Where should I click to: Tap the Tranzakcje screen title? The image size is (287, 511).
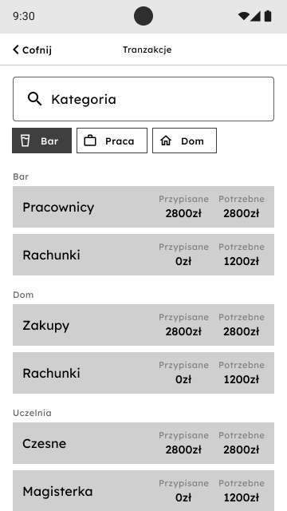(x=147, y=50)
